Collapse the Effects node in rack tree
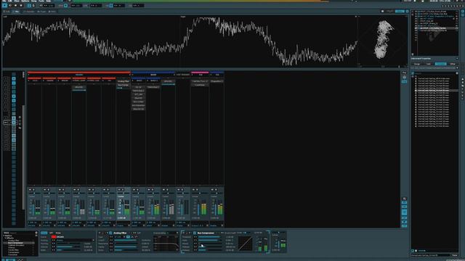 [5, 238]
